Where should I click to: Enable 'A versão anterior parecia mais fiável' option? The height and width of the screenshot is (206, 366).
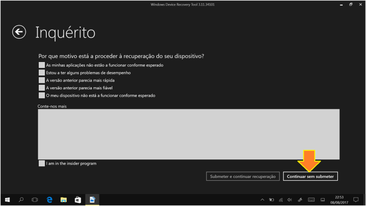[41, 87]
